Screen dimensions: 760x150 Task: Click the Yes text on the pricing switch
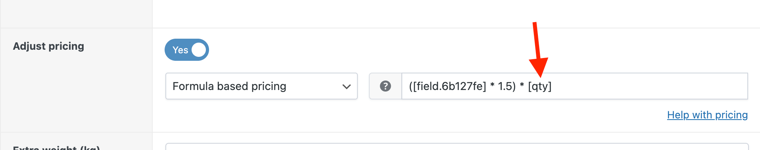180,50
